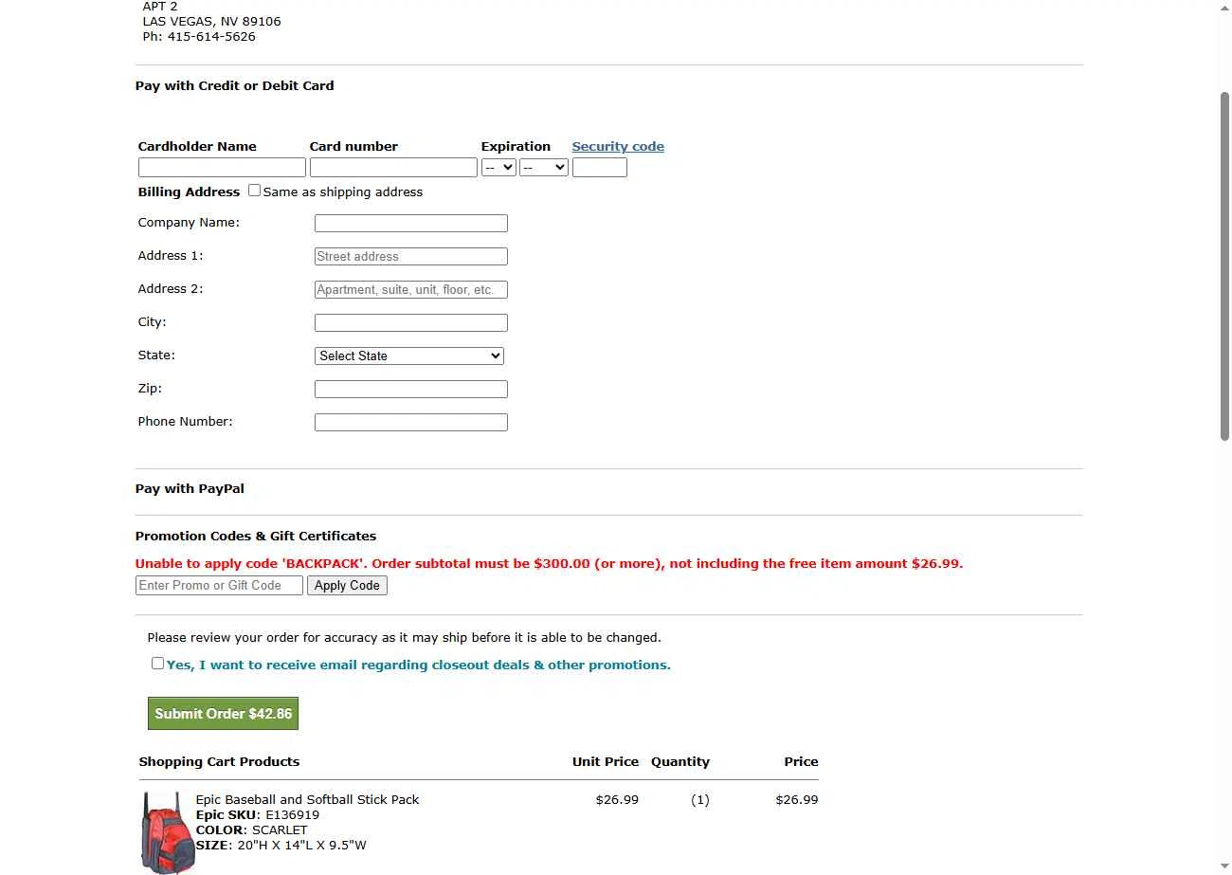The height and width of the screenshot is (875, 1232).
Task: Open the Security code help link
Action: 618,147
